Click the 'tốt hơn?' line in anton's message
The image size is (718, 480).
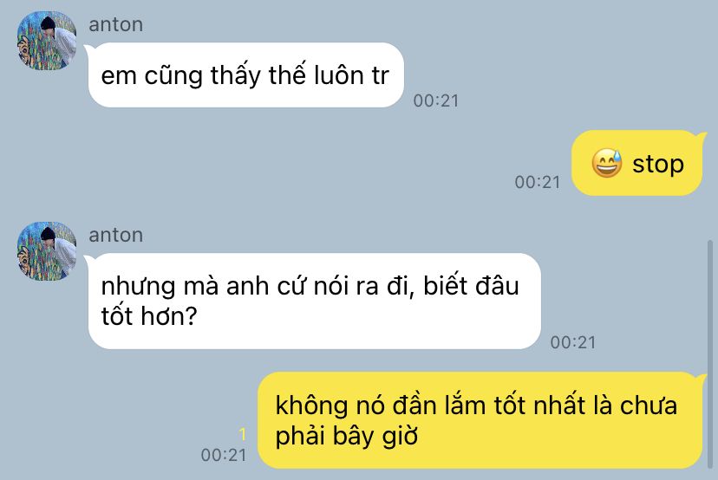(x=149, y=316)
